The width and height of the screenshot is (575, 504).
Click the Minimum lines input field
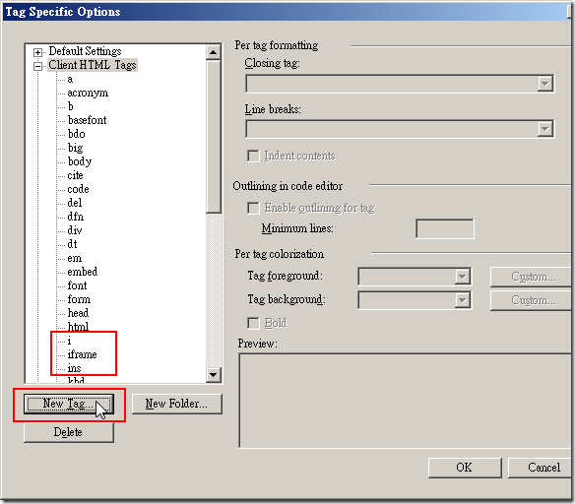coord(445,228)
